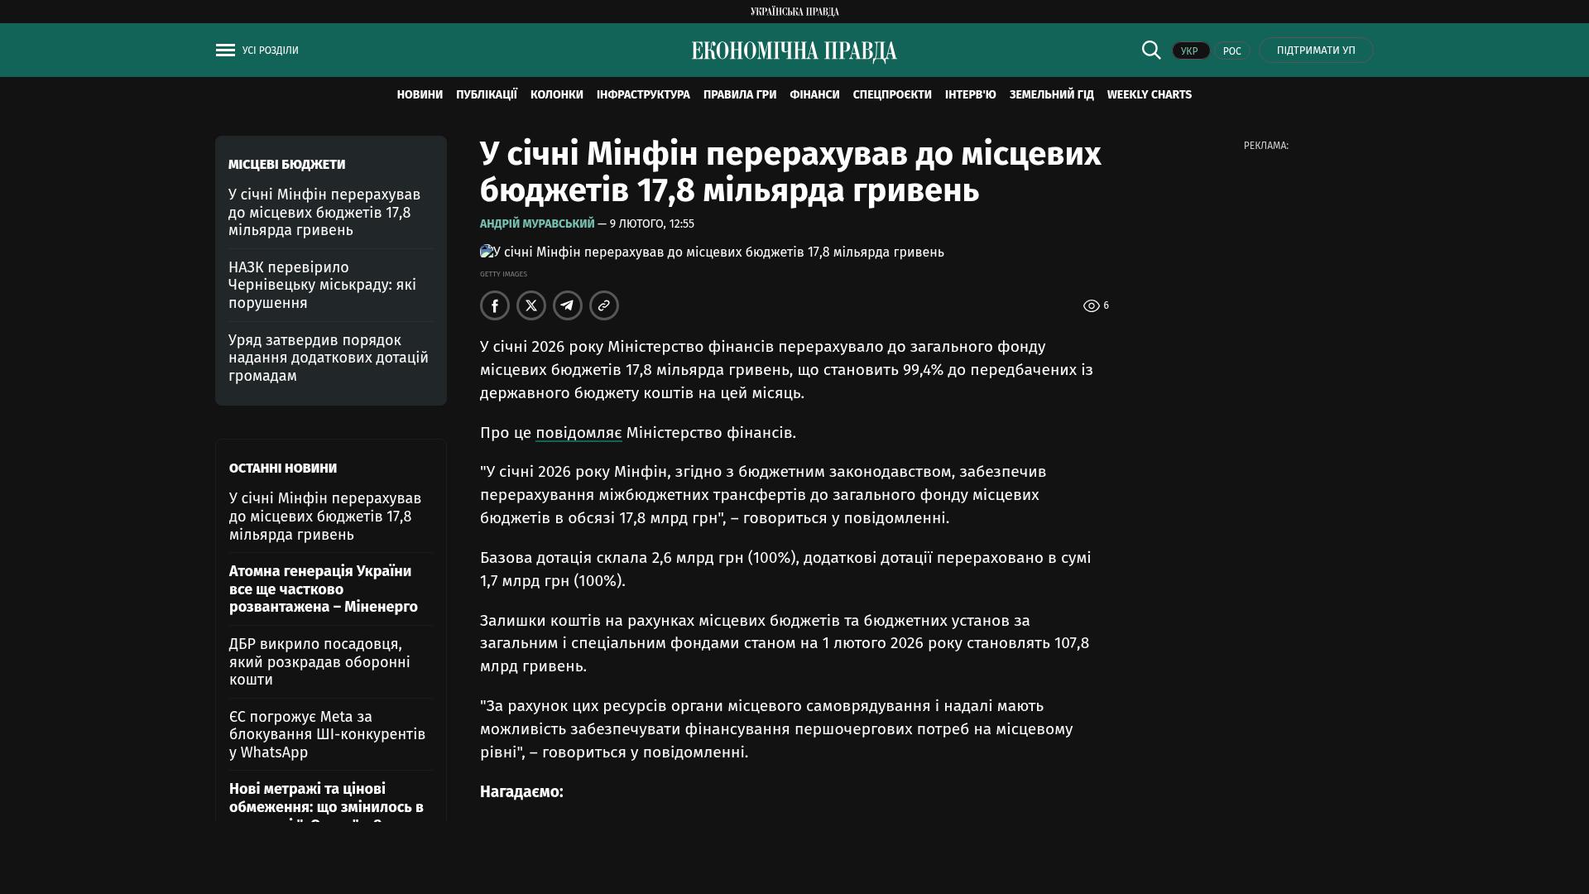
Task: Share article via Telegram
Action: (568, 305)
